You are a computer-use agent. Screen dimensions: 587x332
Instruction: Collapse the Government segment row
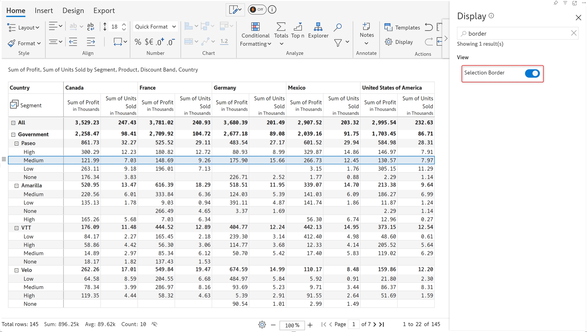[13, 135]
